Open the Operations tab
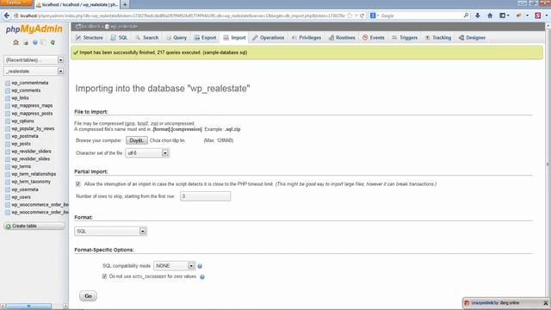This screenshot has height=310, width=551. click(268, 38)
